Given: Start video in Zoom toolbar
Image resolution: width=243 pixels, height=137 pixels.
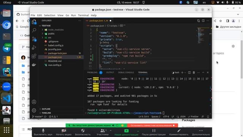Looking at the screenshot, I should point(64,132).
